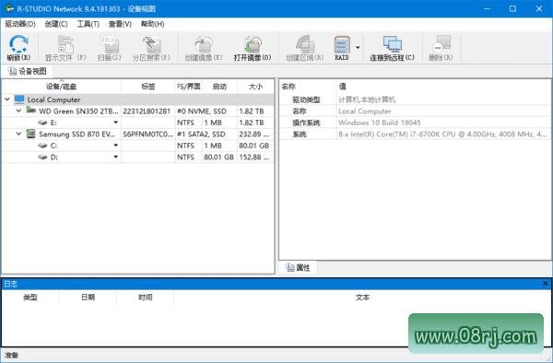This screenshot has height=363, width=553.
Task: Click the 大小 column header
Action: coord(255,87)
